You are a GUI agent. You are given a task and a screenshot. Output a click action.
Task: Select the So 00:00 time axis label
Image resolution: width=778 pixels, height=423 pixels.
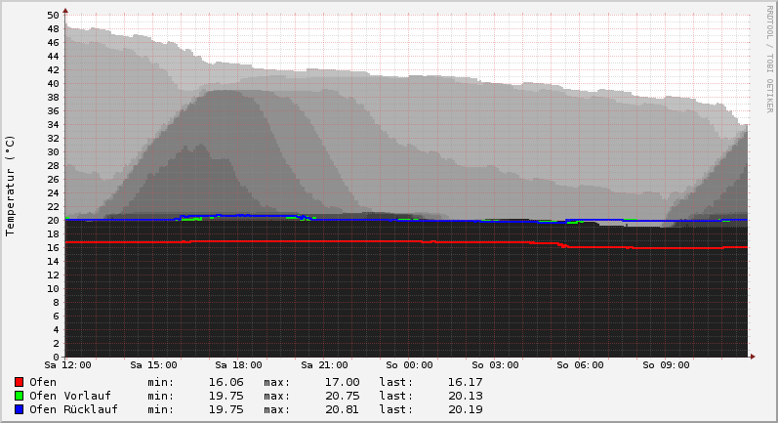[x=407, y=365]
